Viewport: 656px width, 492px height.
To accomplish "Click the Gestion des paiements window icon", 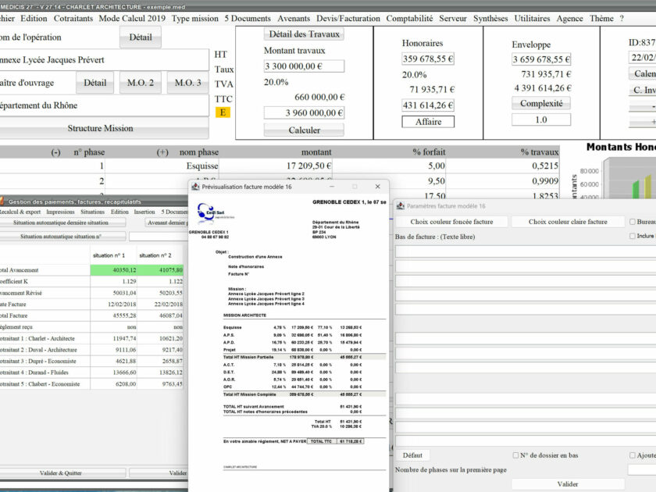I will 2,201.
